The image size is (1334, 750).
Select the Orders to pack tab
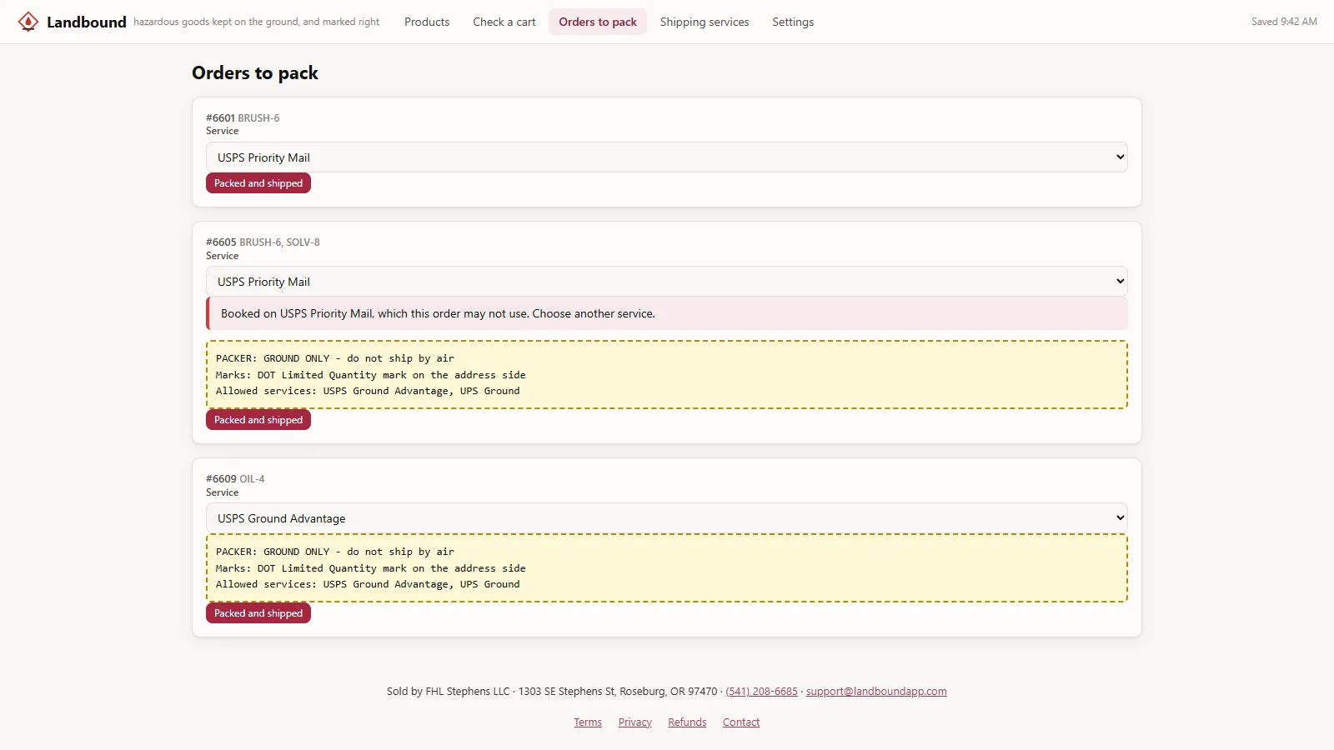point(598,22)
